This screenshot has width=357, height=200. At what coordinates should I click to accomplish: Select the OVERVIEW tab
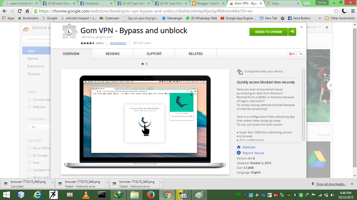click(71, 54)
